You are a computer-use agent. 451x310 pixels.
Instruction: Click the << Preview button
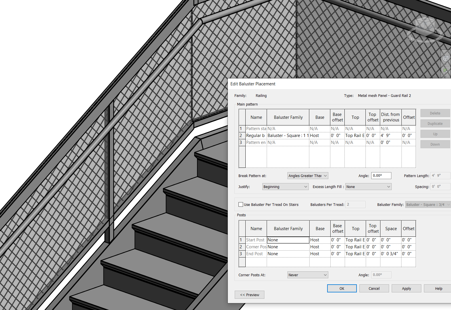coord(249,294)
